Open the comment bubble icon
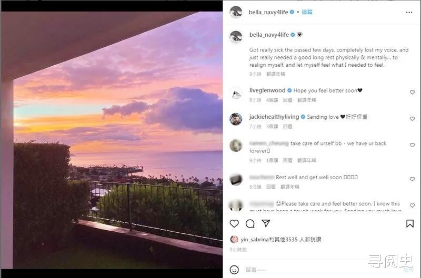This screenshot has height=278, width=421. pos(250,224)
